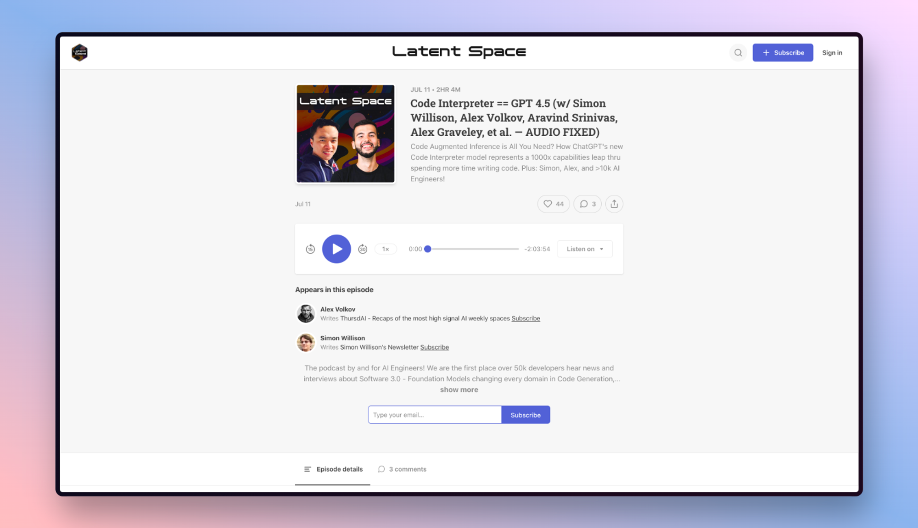Open Alex Volkov profile name
Image resolution: width=918 pixels, height=528 pixels.
(338, 309)
